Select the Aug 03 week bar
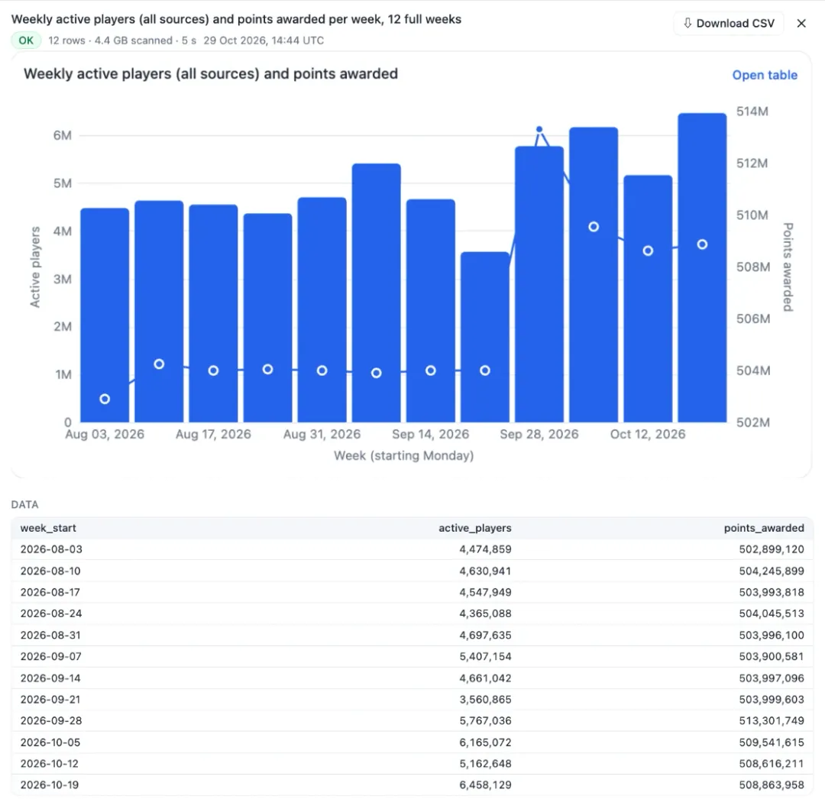825x799 pixels. click(105, 315)
